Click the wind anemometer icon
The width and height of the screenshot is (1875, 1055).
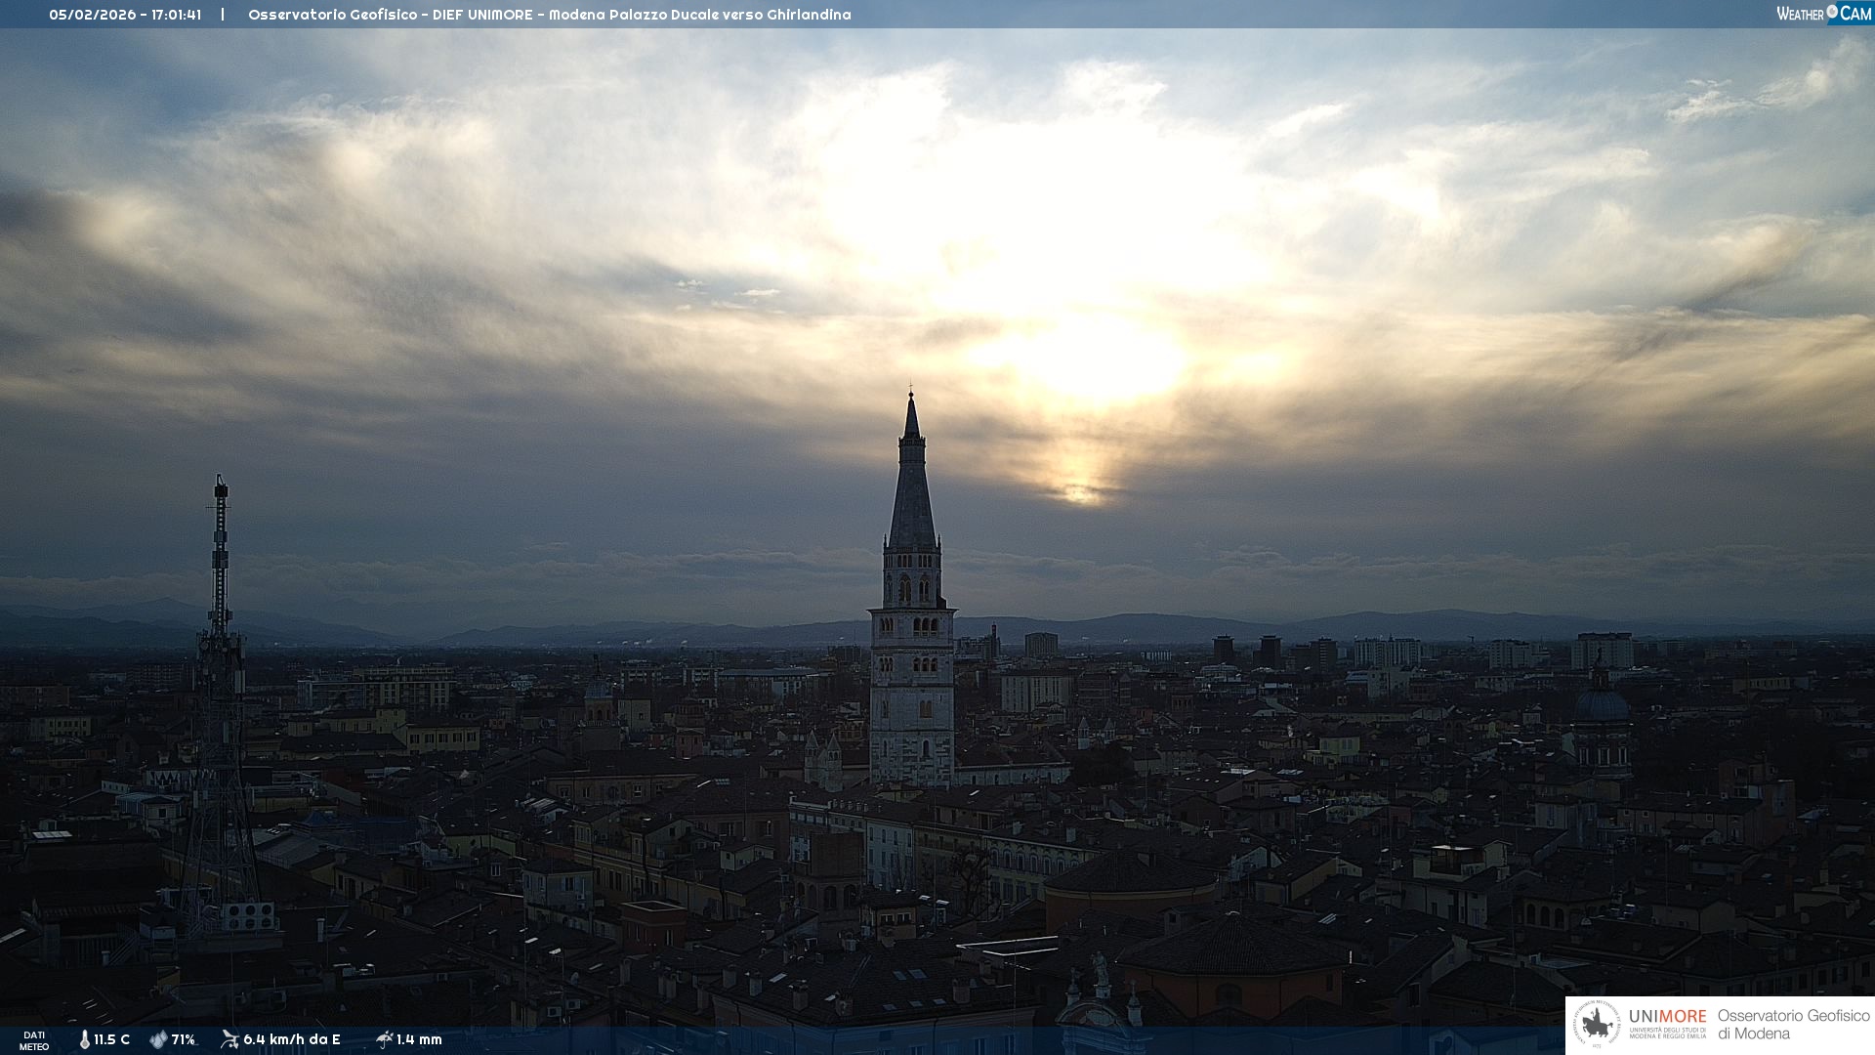tap(229, 1039)
